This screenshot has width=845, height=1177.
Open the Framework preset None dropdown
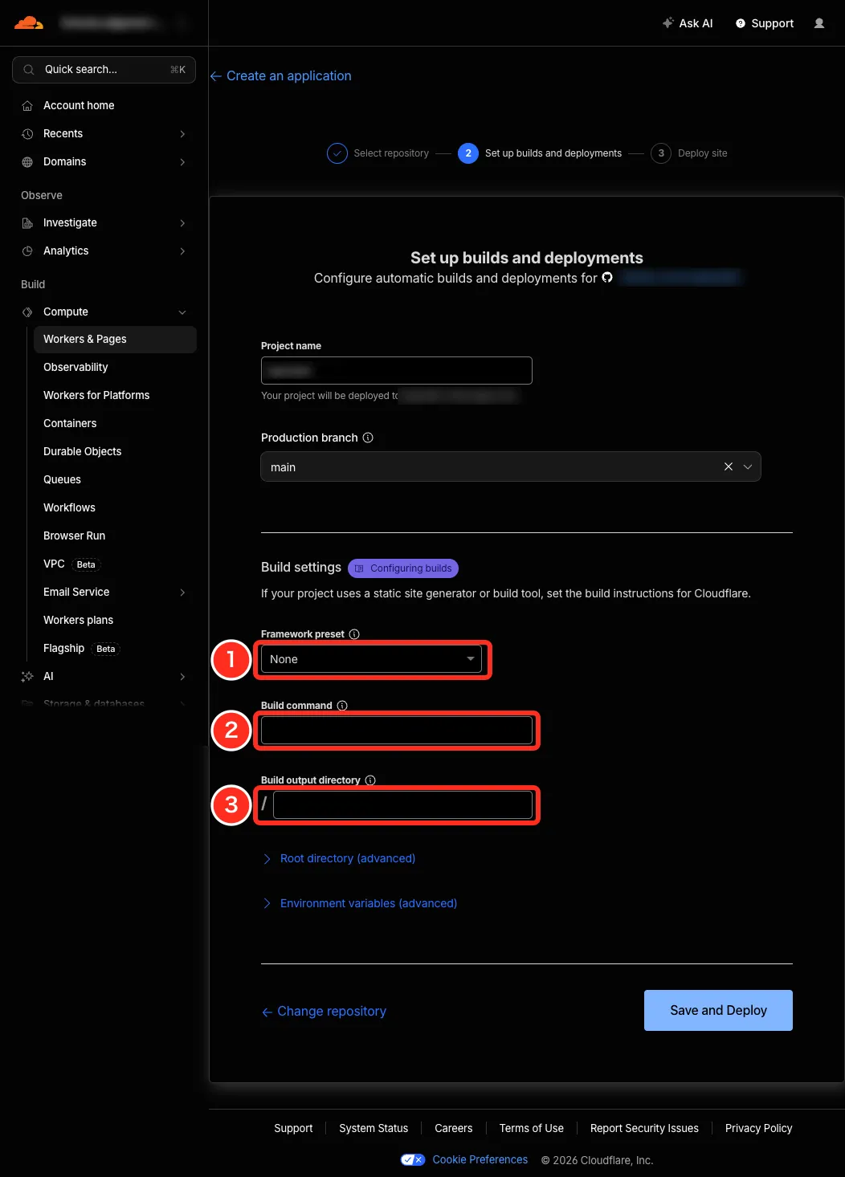point(371,659)
